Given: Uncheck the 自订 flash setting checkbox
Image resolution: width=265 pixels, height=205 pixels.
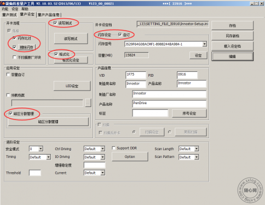Looking at the screenshot, I should pos(120,35).
